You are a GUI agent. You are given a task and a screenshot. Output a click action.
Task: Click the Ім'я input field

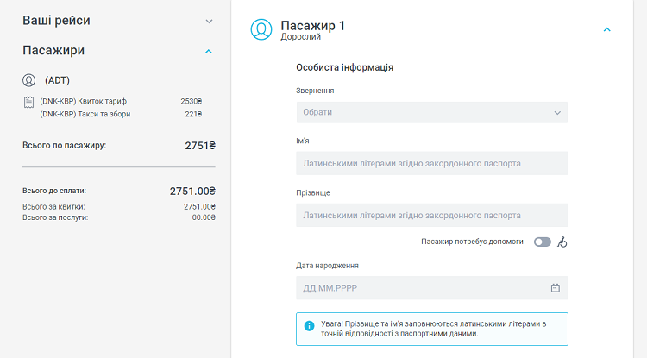click(x=431, y=163)
